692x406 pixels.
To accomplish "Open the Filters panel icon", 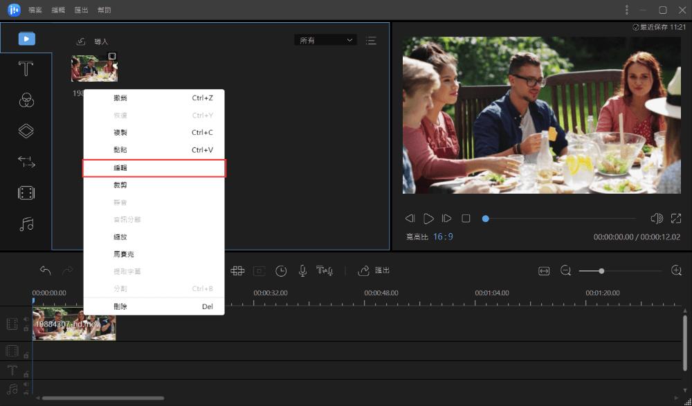I will tap(26, 100).
